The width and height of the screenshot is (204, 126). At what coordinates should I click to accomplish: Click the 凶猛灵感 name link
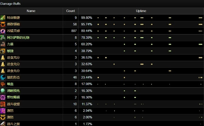tap(13, 31)
